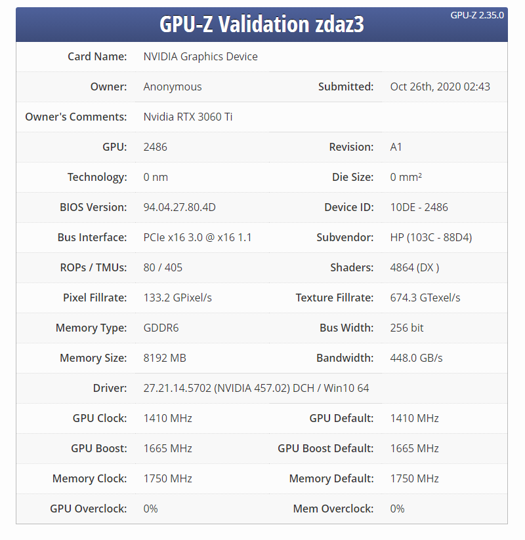Select the 0 nm technology value
This screenshot has width=525, height=540.
(x=156, y=177)
